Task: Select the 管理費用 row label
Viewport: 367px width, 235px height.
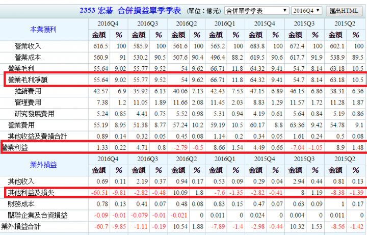Action: 28,102
